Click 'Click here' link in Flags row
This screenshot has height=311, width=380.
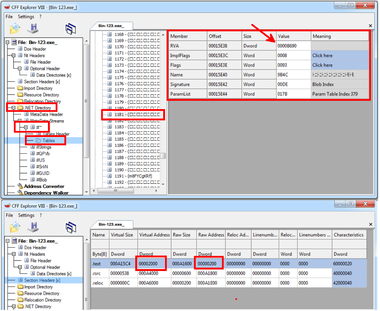[322, 65]
